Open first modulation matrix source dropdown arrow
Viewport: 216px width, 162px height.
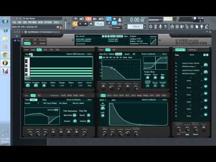(202, 67)
